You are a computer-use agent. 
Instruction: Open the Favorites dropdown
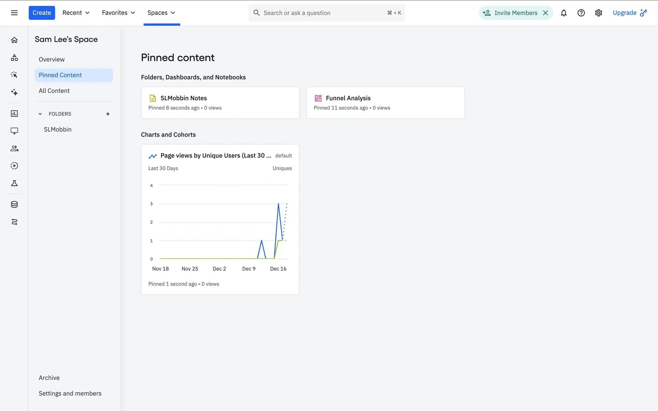tap(118, 13)
